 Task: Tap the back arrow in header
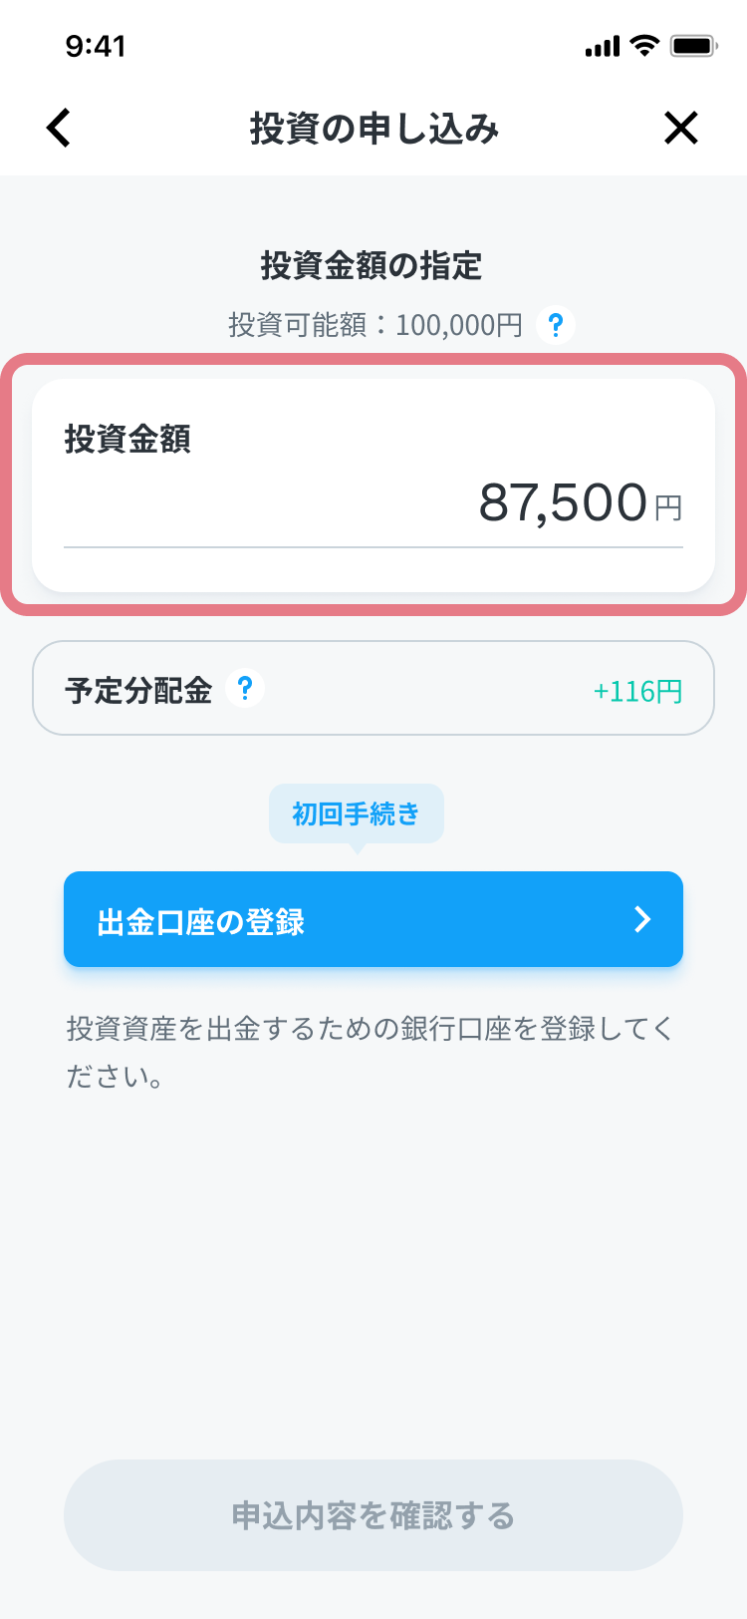tap(59, 128)
